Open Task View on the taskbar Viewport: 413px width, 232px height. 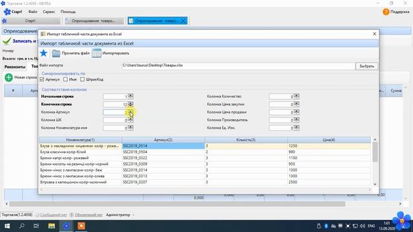coord(36,226)
